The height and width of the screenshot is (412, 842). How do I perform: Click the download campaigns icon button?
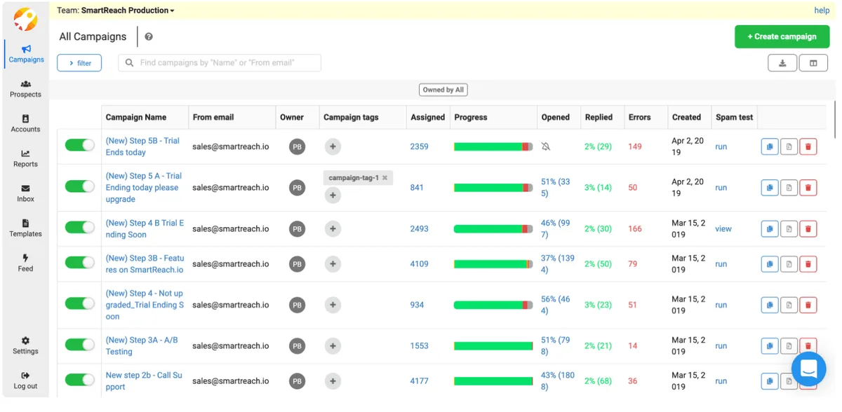tap(782, 63)
